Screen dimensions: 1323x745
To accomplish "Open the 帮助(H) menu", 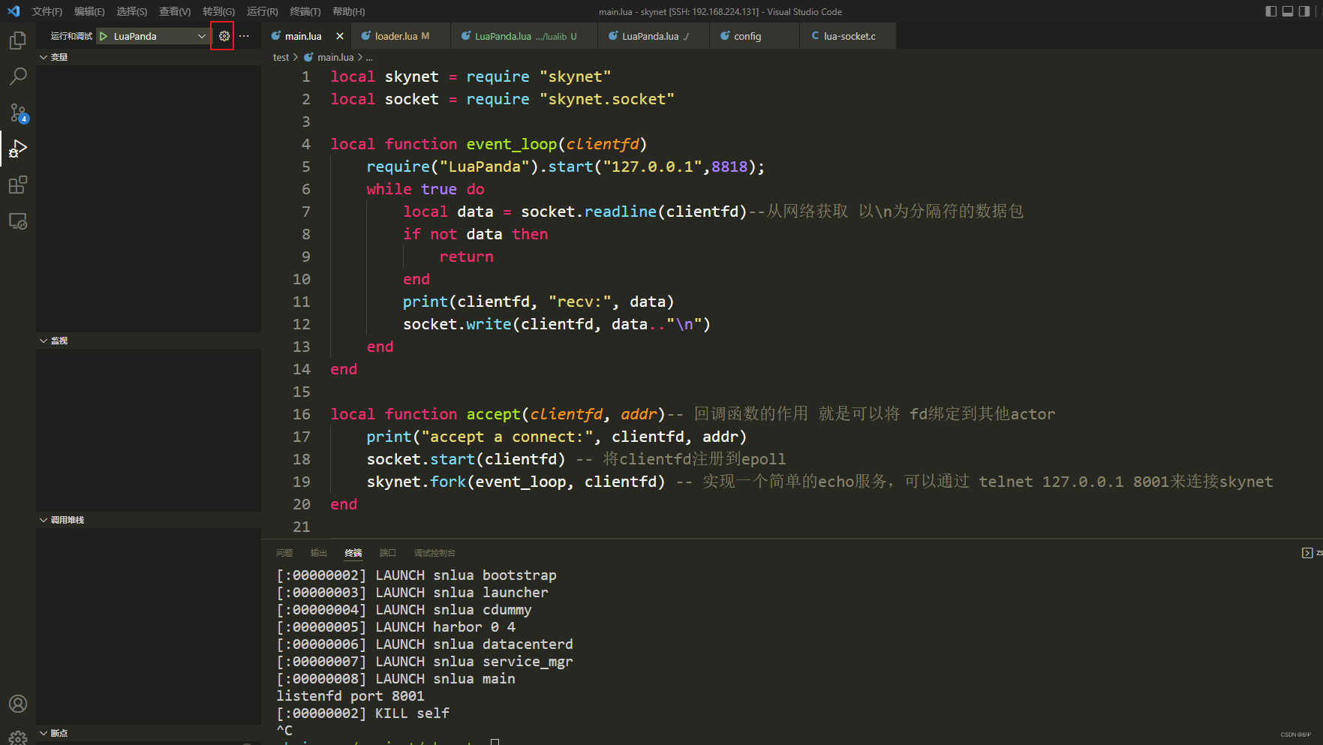I will pyautogui.click(x=348, y=11).
